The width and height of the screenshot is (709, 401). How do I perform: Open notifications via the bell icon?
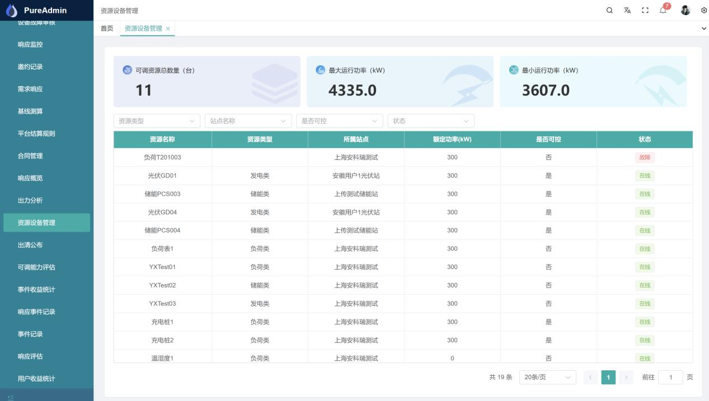pyautogui.click(x=663, y=10)
